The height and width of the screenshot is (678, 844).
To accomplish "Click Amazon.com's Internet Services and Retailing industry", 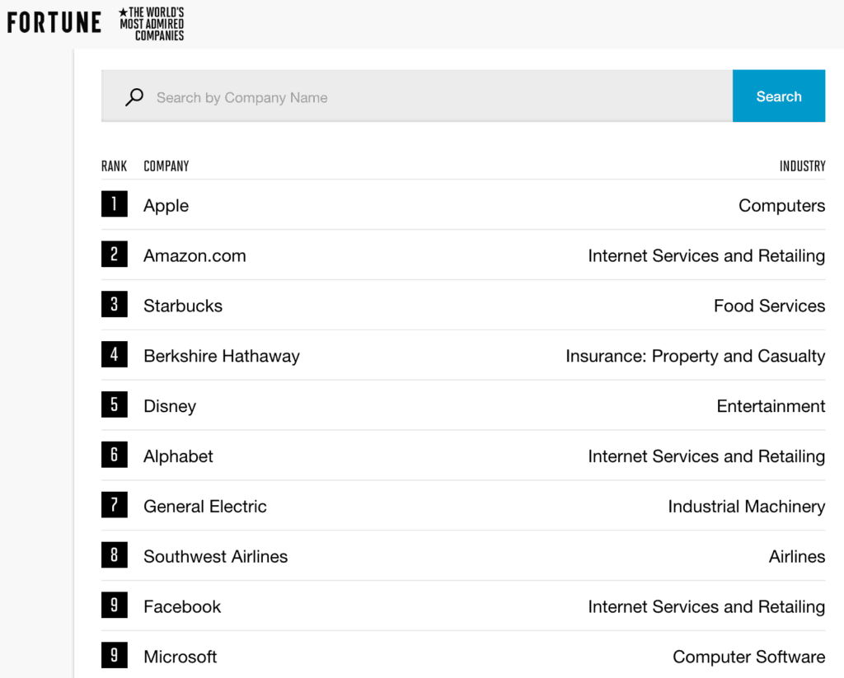I will 706,255.
